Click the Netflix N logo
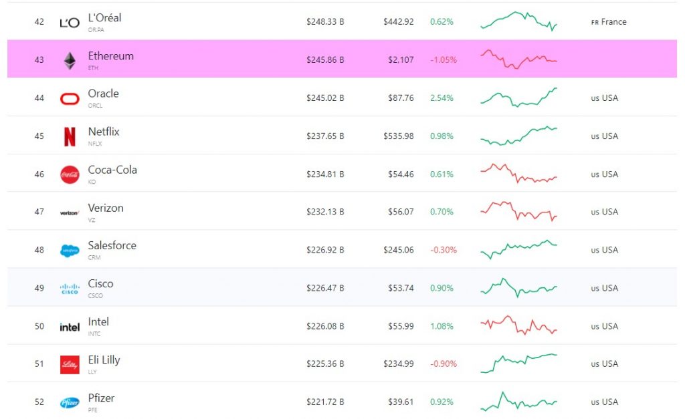The image size is (685, 419). [x=70, y=136]
